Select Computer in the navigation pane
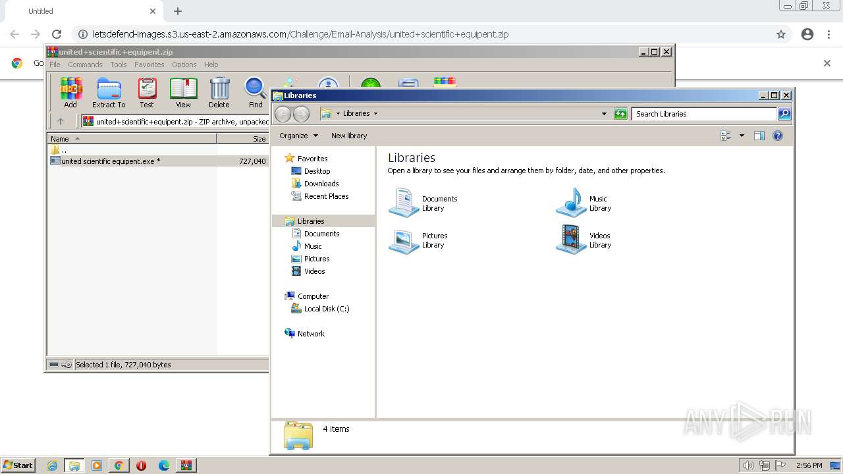Viewport: 843px width, 474px height. (313, 296)
